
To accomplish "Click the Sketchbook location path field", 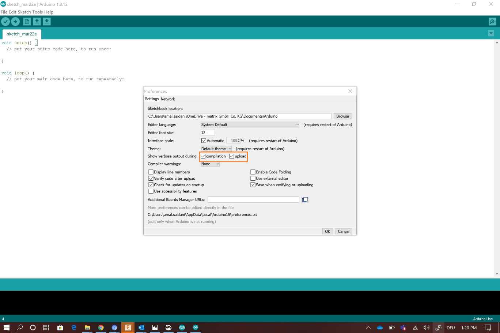I will [239, 116].
